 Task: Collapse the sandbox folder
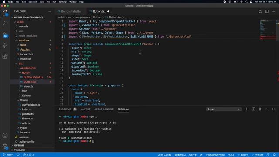24,41
